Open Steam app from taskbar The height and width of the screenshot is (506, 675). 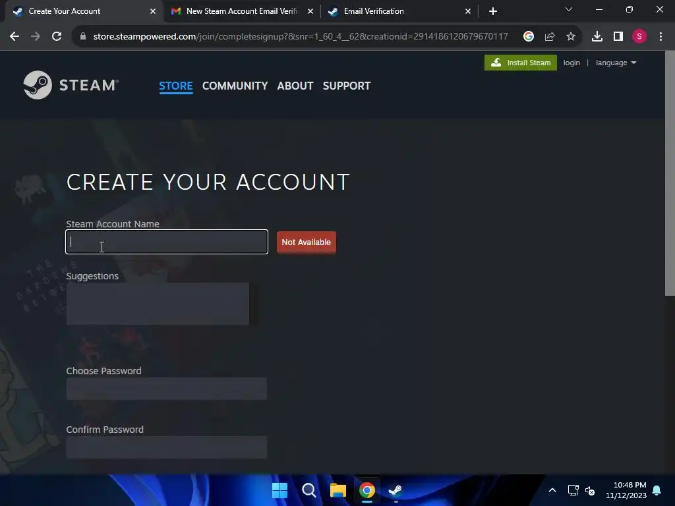(396, 490)
